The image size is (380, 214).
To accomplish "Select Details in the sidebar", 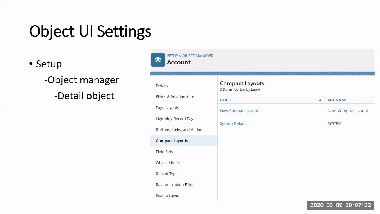I will [162, 86].
